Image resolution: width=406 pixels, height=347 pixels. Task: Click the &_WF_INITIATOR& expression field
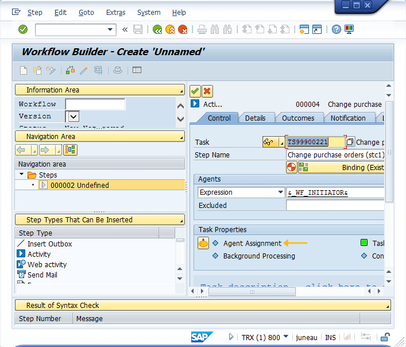coord(335,192)
